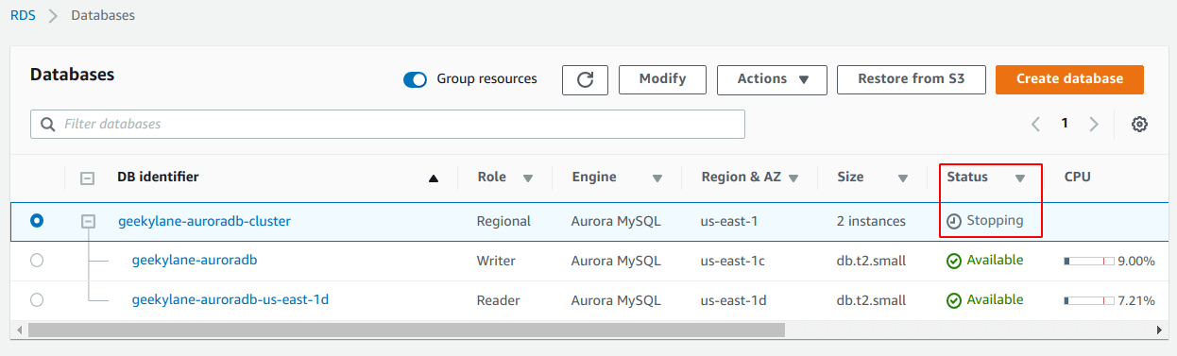1177x356 pixels.
Task: Click the Regional role cell
Action: (x=503, y=221)
